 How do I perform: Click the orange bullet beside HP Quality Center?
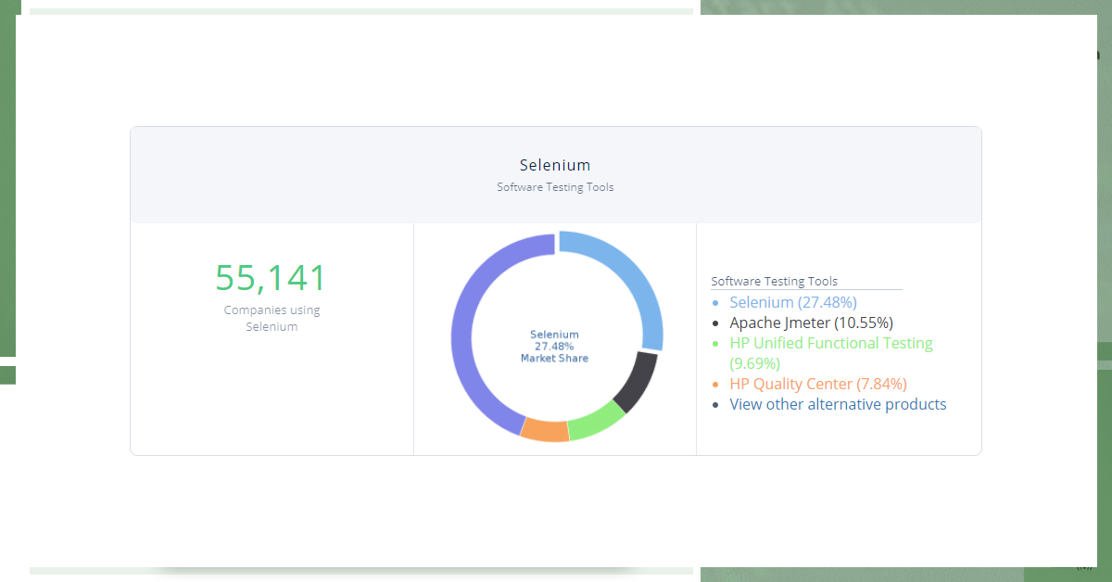(714, 385)
